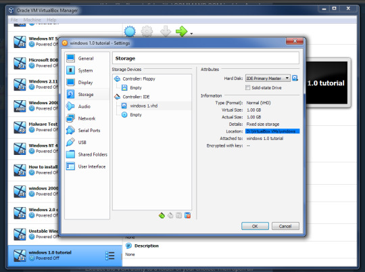Click the Attached to value windows 1.0 tutorial
This screenshot has height=272, width=365.
click(x=265, y=139)
